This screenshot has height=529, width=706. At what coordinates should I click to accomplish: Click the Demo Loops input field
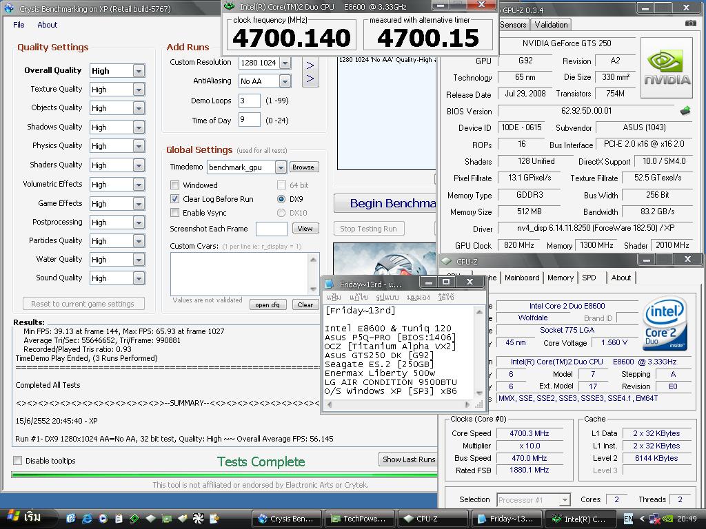249,101
